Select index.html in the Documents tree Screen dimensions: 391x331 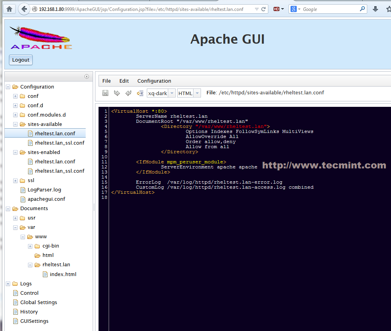[x=63, y=274]
